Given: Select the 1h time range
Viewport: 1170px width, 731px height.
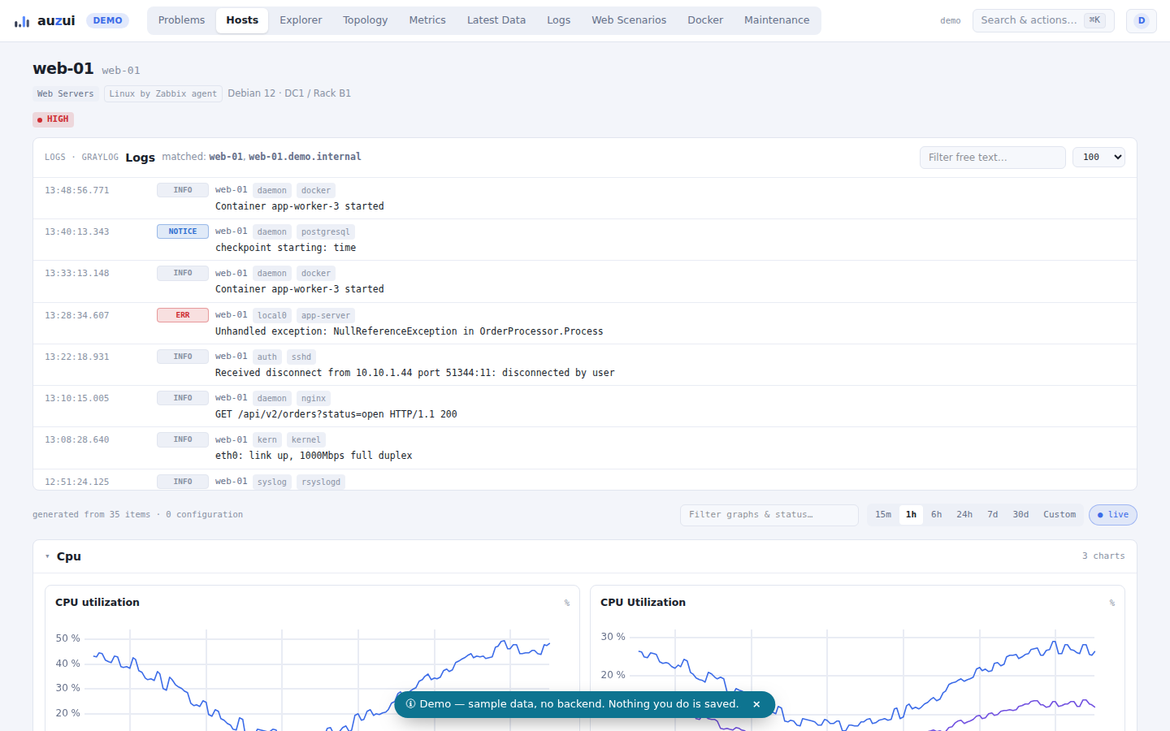Looking at the screenshot, I should pos(911,515).
